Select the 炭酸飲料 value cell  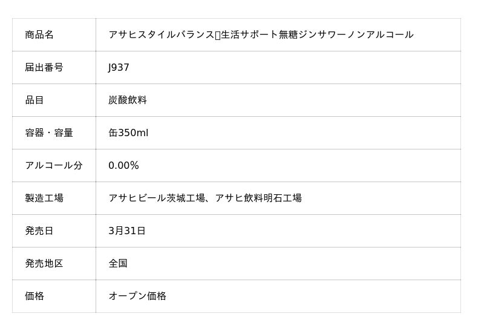[x=128, y=100]
